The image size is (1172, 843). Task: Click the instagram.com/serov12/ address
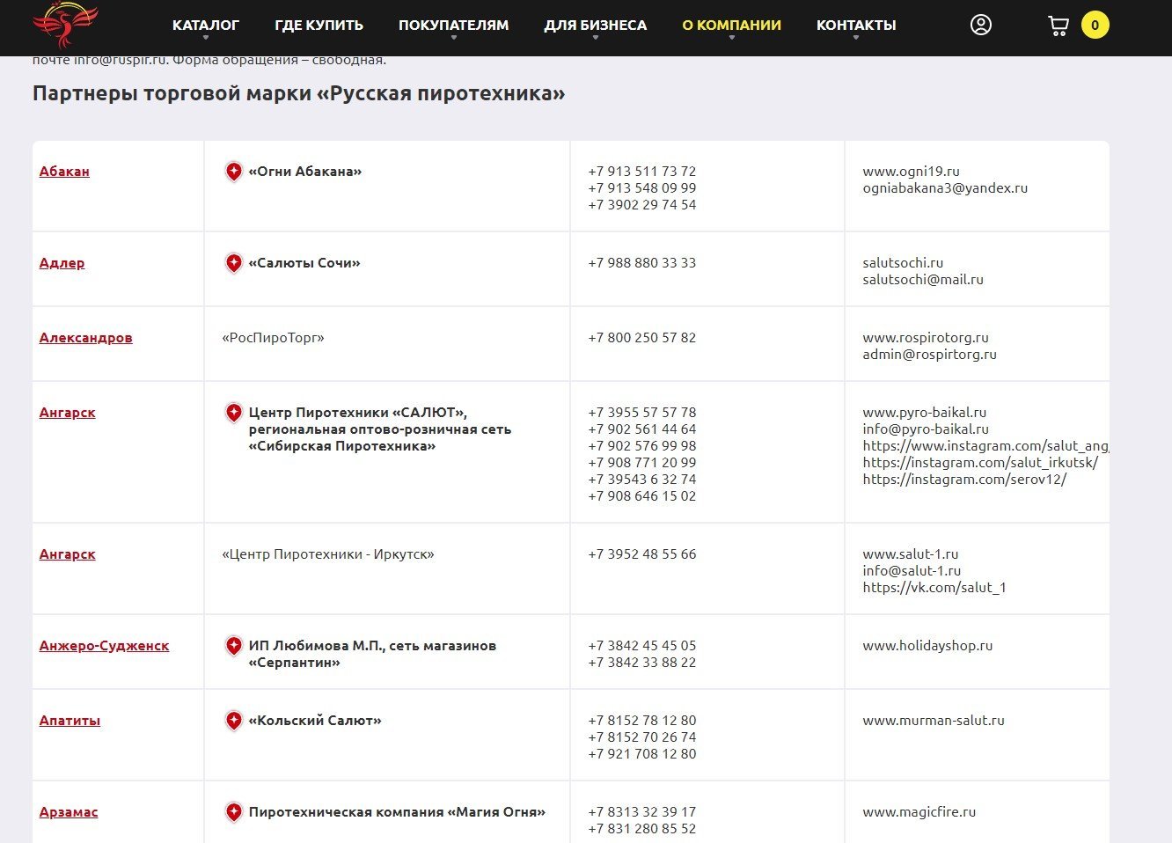click(x=964, y=480)
